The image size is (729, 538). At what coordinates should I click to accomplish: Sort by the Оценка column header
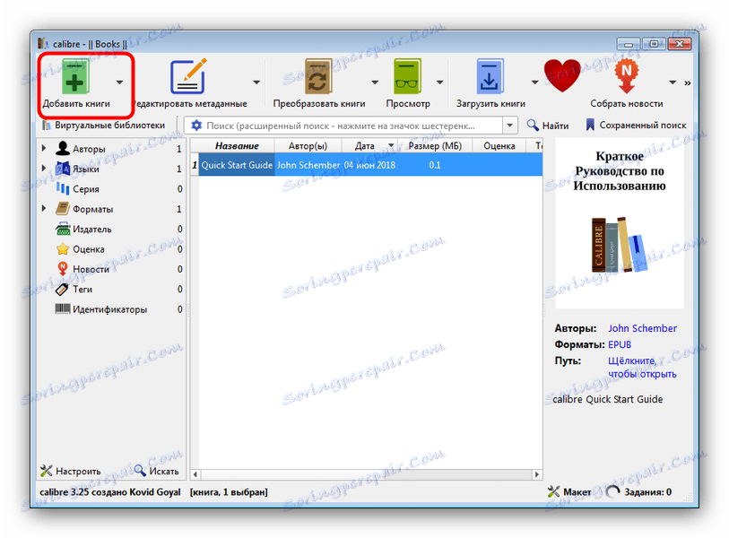[499, 145]
